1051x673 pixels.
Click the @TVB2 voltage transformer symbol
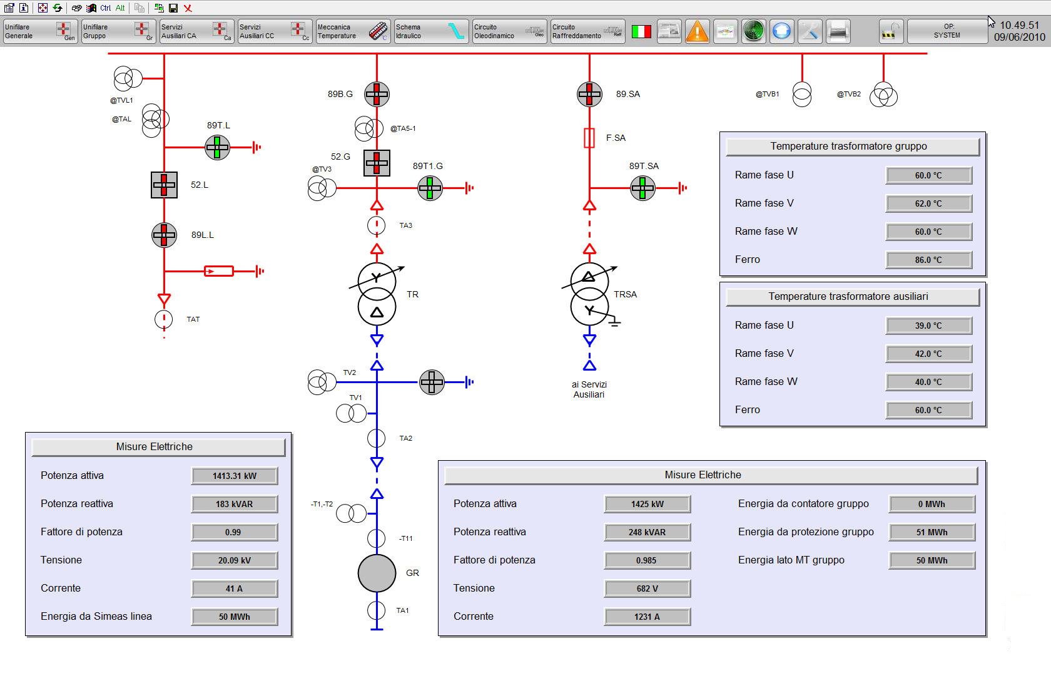883,95
